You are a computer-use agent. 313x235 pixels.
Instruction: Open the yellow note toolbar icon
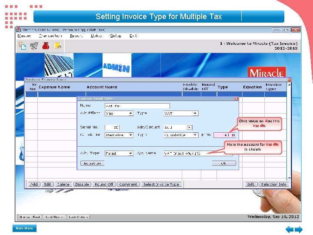pos(58,46)
